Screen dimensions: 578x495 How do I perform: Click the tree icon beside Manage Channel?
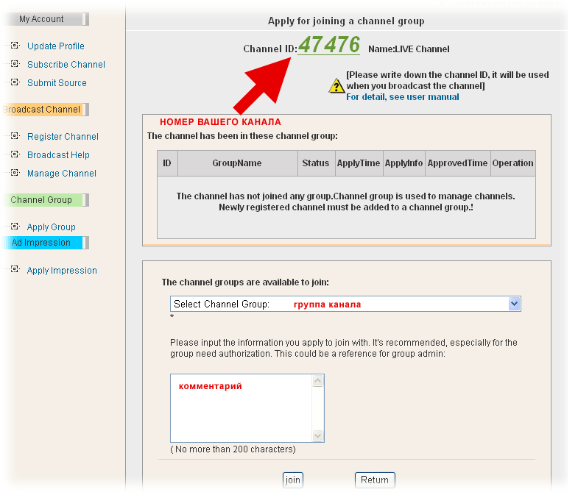pos(15,173)
